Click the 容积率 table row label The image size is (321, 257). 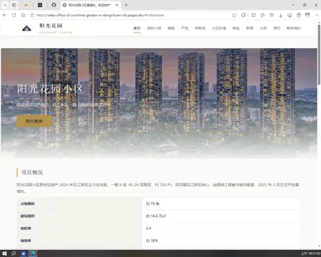[26, 228]
